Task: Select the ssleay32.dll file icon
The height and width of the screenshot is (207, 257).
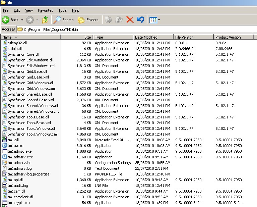Action: click(5, 43)
